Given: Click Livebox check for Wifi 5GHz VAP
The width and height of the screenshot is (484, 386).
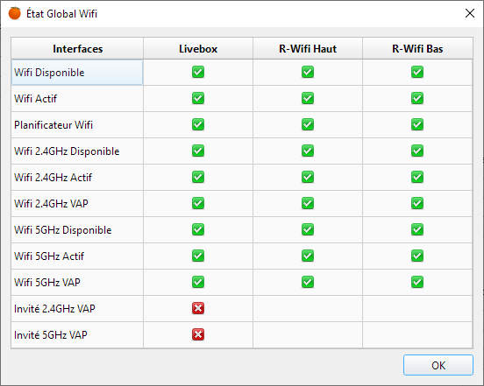Looking at the screenshot, I should 198,282.
